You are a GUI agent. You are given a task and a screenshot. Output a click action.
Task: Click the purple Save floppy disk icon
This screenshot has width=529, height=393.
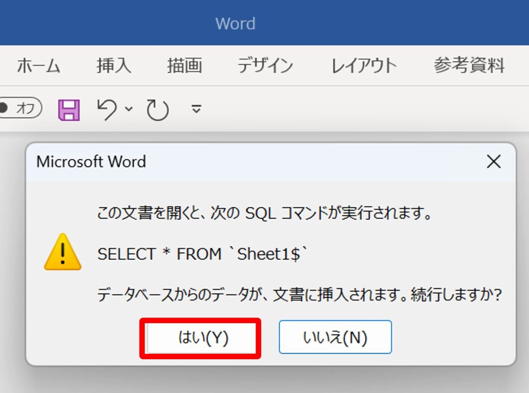(x=69, y=110)
